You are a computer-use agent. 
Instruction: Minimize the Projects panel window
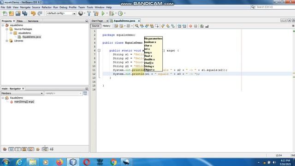[87, 21]
